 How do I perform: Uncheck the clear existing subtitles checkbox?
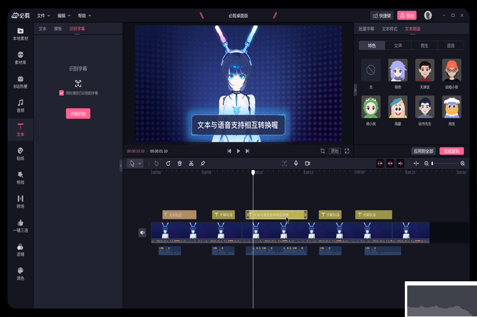pos(61,93)
